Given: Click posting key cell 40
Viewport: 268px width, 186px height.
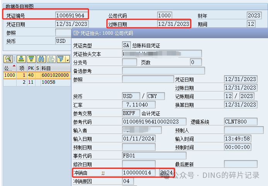Looking at the screenshot, I should coord(31,75).
